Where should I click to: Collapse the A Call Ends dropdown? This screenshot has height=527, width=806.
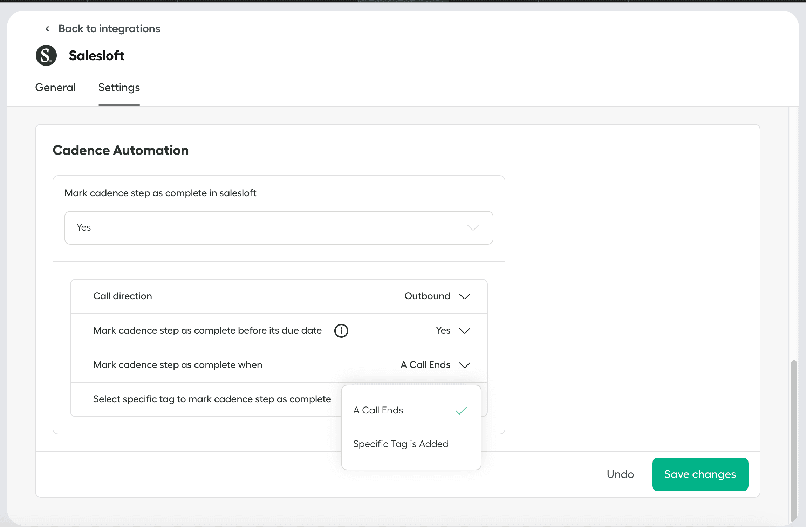[x=426, y=365]
